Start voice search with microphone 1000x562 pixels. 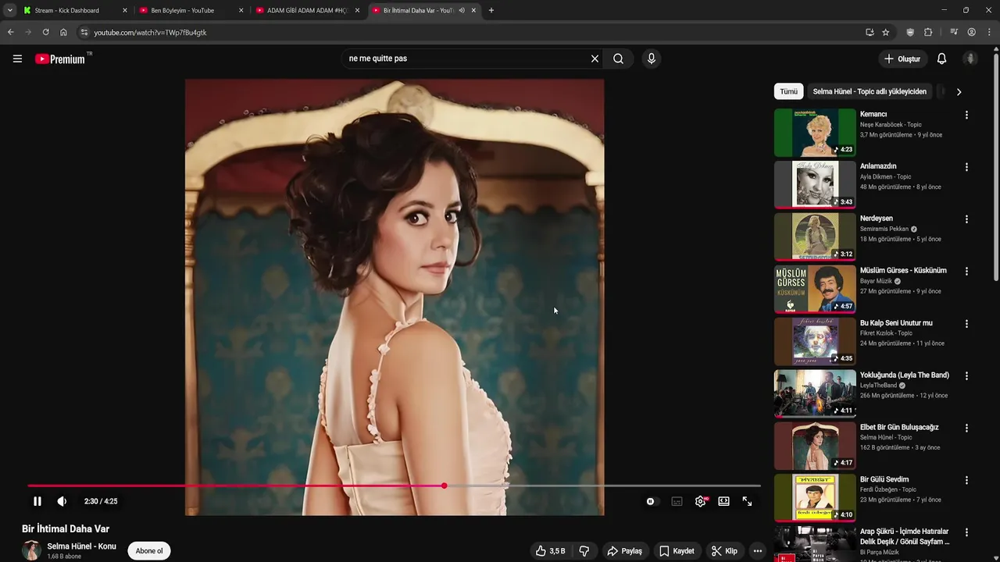pyautogui.click(x=652, y=59)
